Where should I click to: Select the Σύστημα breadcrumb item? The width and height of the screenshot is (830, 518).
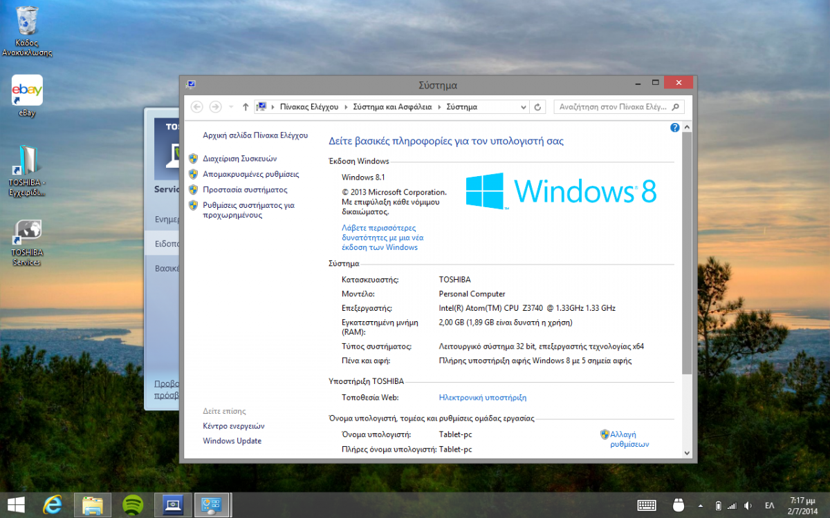(461, 107)
